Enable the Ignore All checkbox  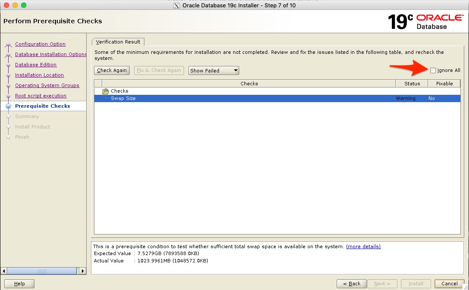click(x=433, y=70)
